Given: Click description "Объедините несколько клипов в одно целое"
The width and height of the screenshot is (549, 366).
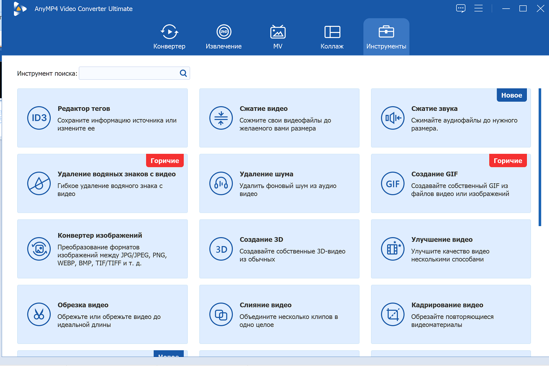Looking at the screenshot, I should pos(289,321).
